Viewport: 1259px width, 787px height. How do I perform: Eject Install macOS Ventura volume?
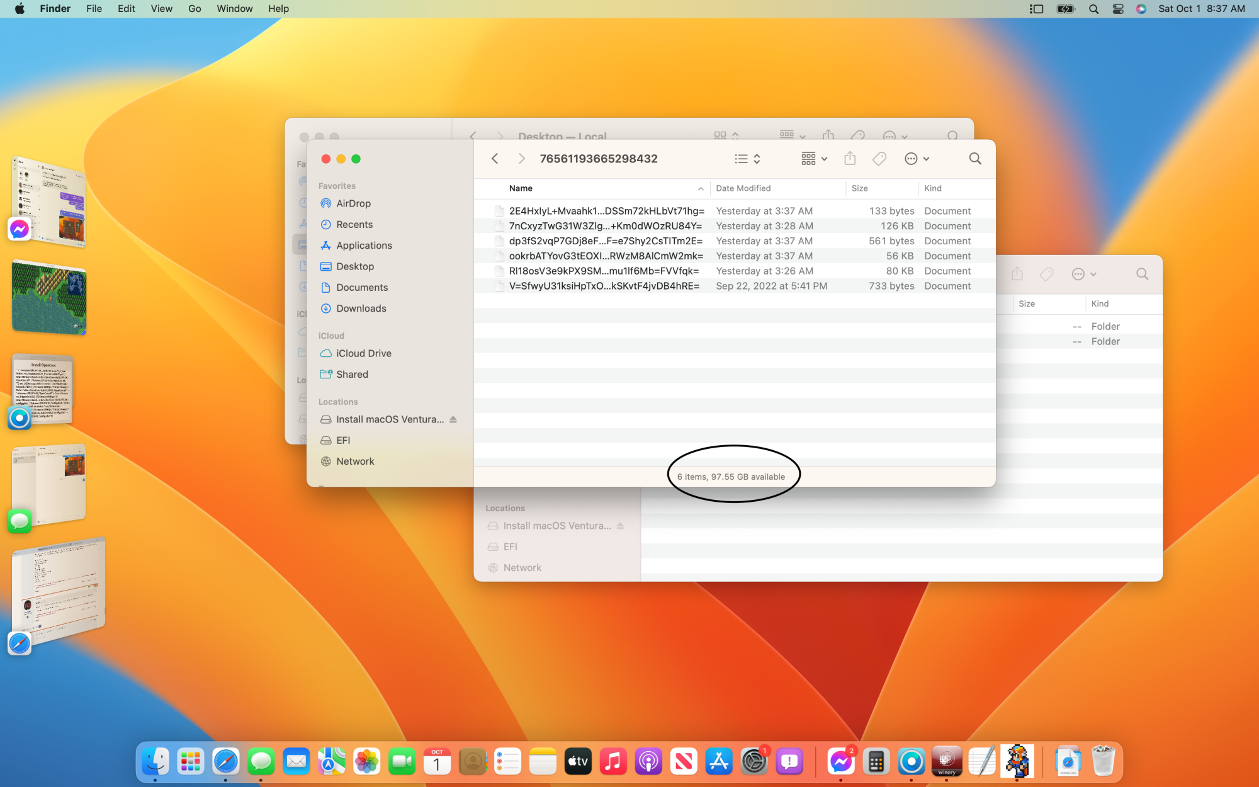point(453,419)
